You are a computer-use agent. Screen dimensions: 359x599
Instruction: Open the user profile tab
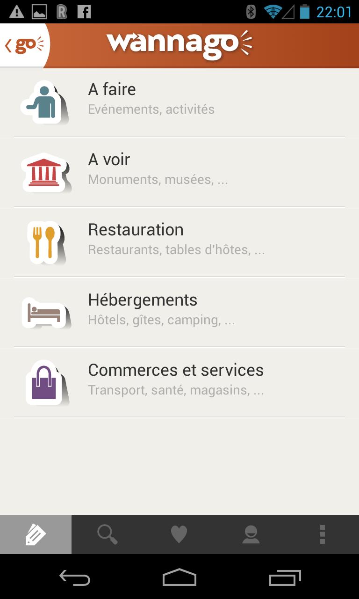pyautogui.click(x=251, y=534)
